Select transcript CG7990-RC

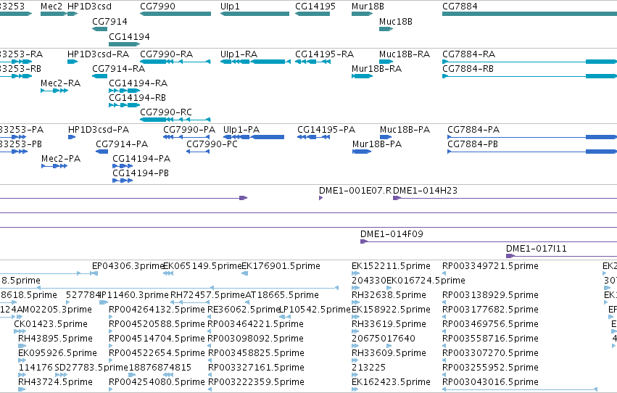click(x=175, y=120)
